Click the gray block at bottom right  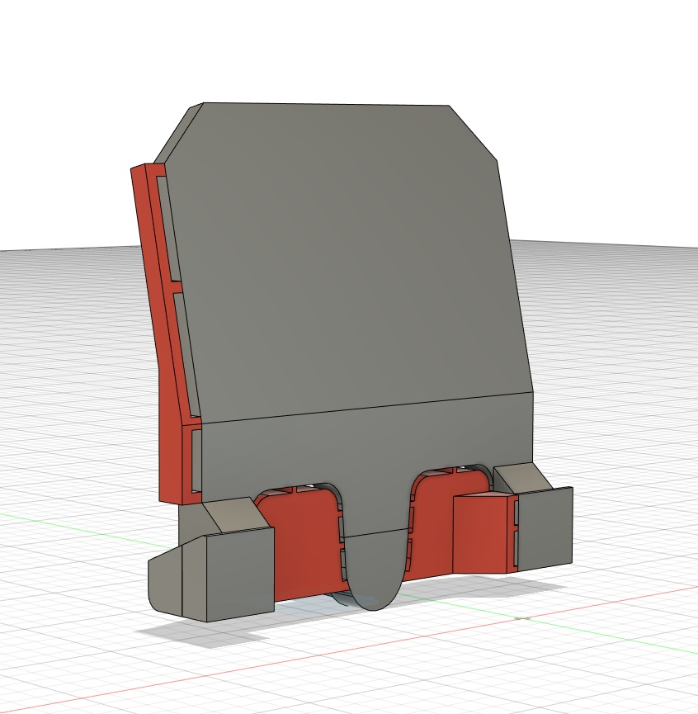click(x=543, y=528)
